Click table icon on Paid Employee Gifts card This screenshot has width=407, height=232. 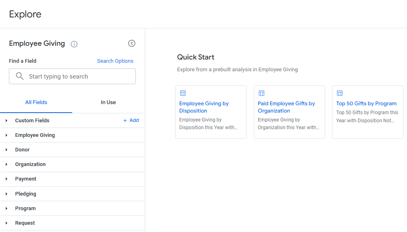tap(261, 93)
